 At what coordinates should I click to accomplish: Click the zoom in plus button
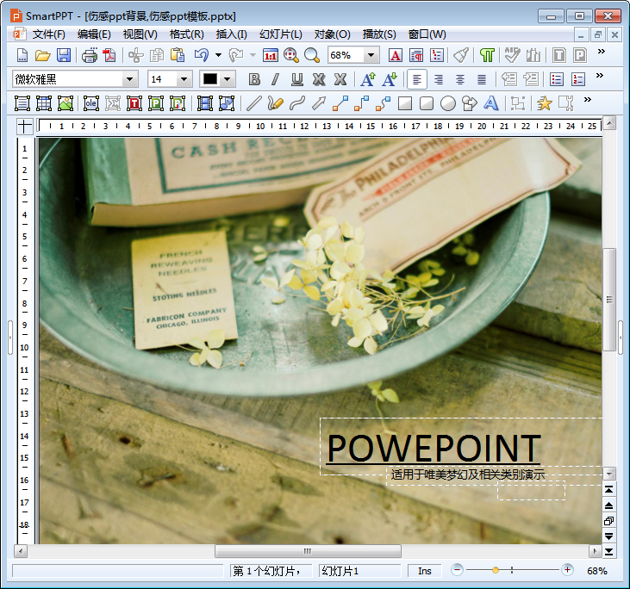pos(567,570)
